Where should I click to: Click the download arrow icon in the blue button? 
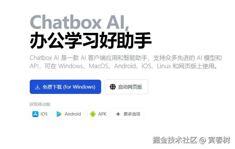(x=37, y=87)
